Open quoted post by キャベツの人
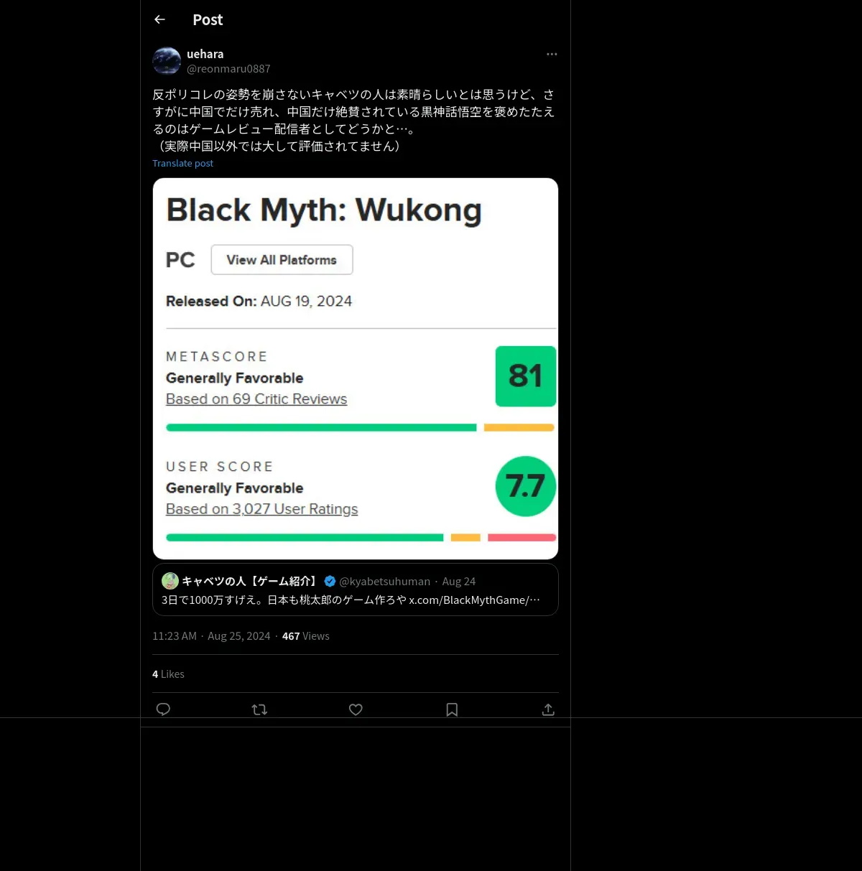 (x=356, y=590)
